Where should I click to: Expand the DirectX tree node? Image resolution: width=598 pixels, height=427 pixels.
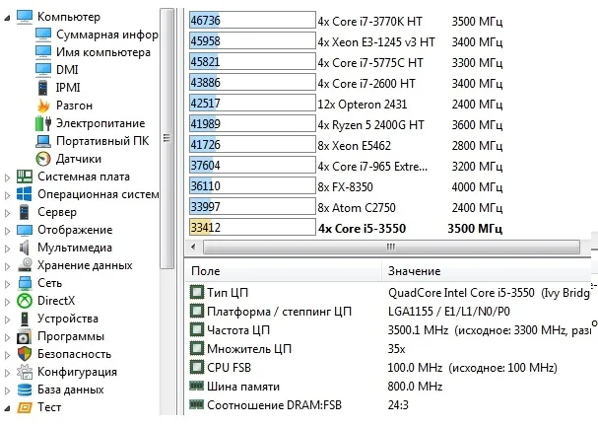[x=7, y=302]
